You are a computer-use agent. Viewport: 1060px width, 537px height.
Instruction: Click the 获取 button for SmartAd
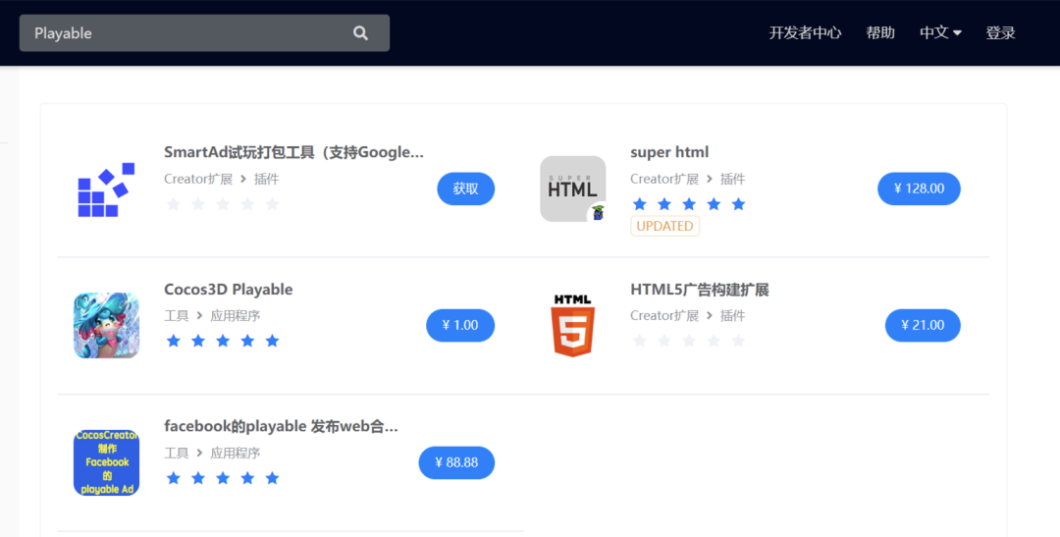[x=466, y=188]
